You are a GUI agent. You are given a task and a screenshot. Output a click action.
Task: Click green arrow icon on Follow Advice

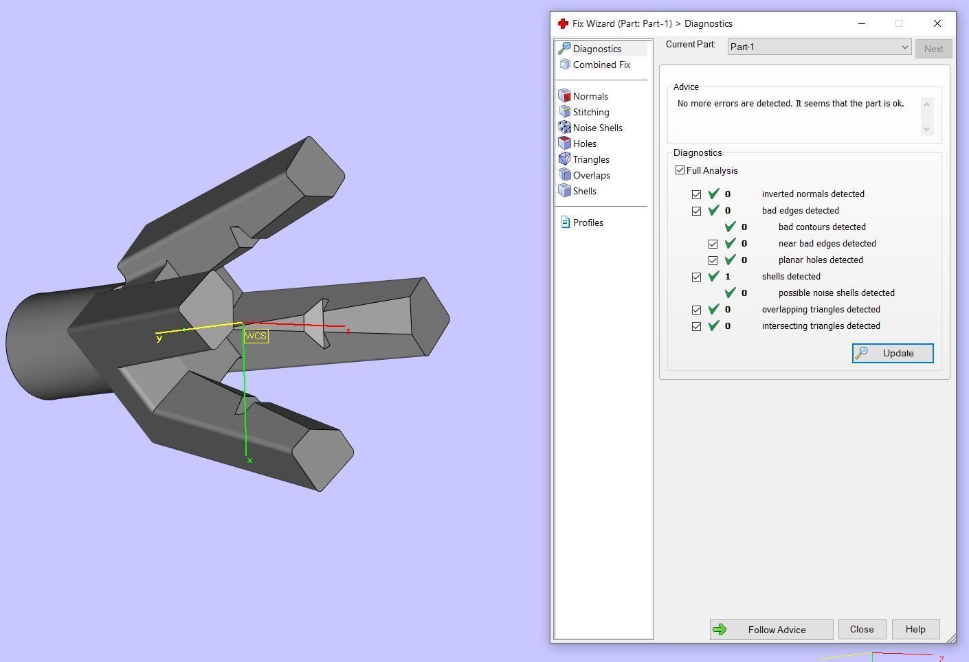pyautogui.click(x=720, y=630)
